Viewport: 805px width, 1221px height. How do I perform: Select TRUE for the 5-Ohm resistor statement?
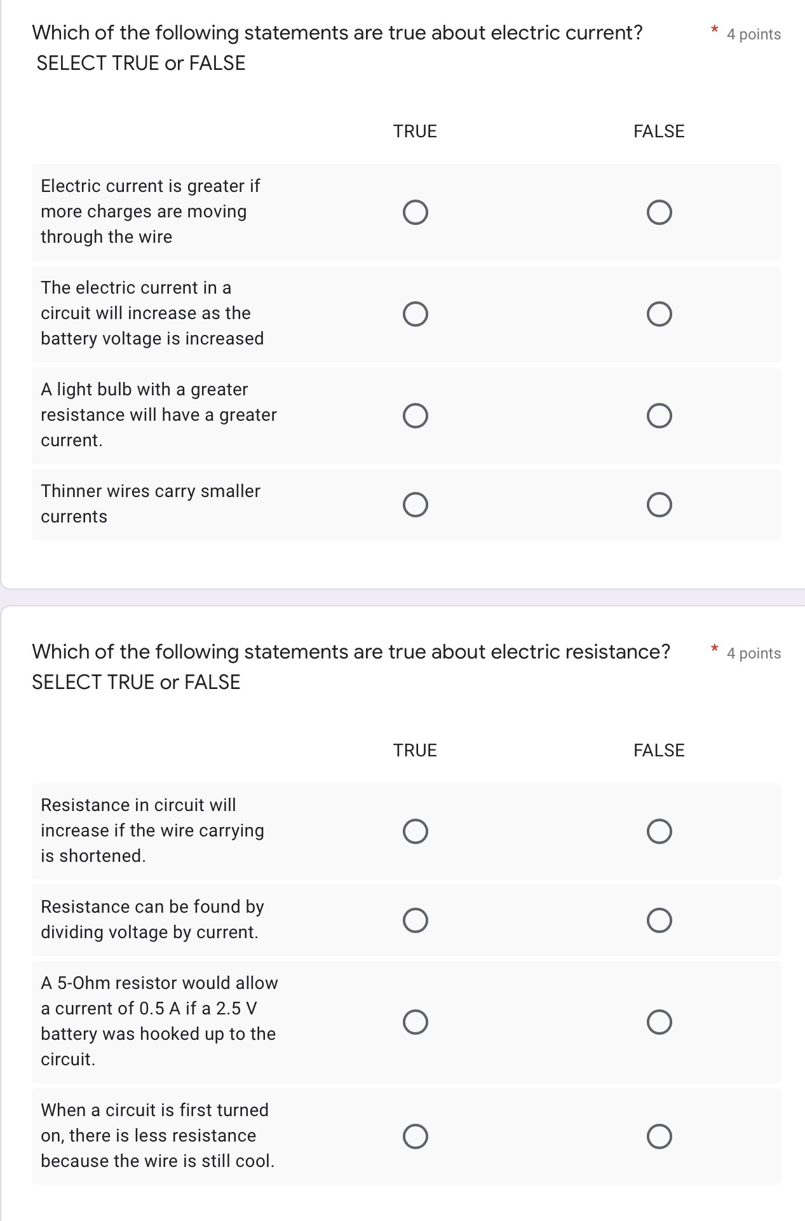416,1021
